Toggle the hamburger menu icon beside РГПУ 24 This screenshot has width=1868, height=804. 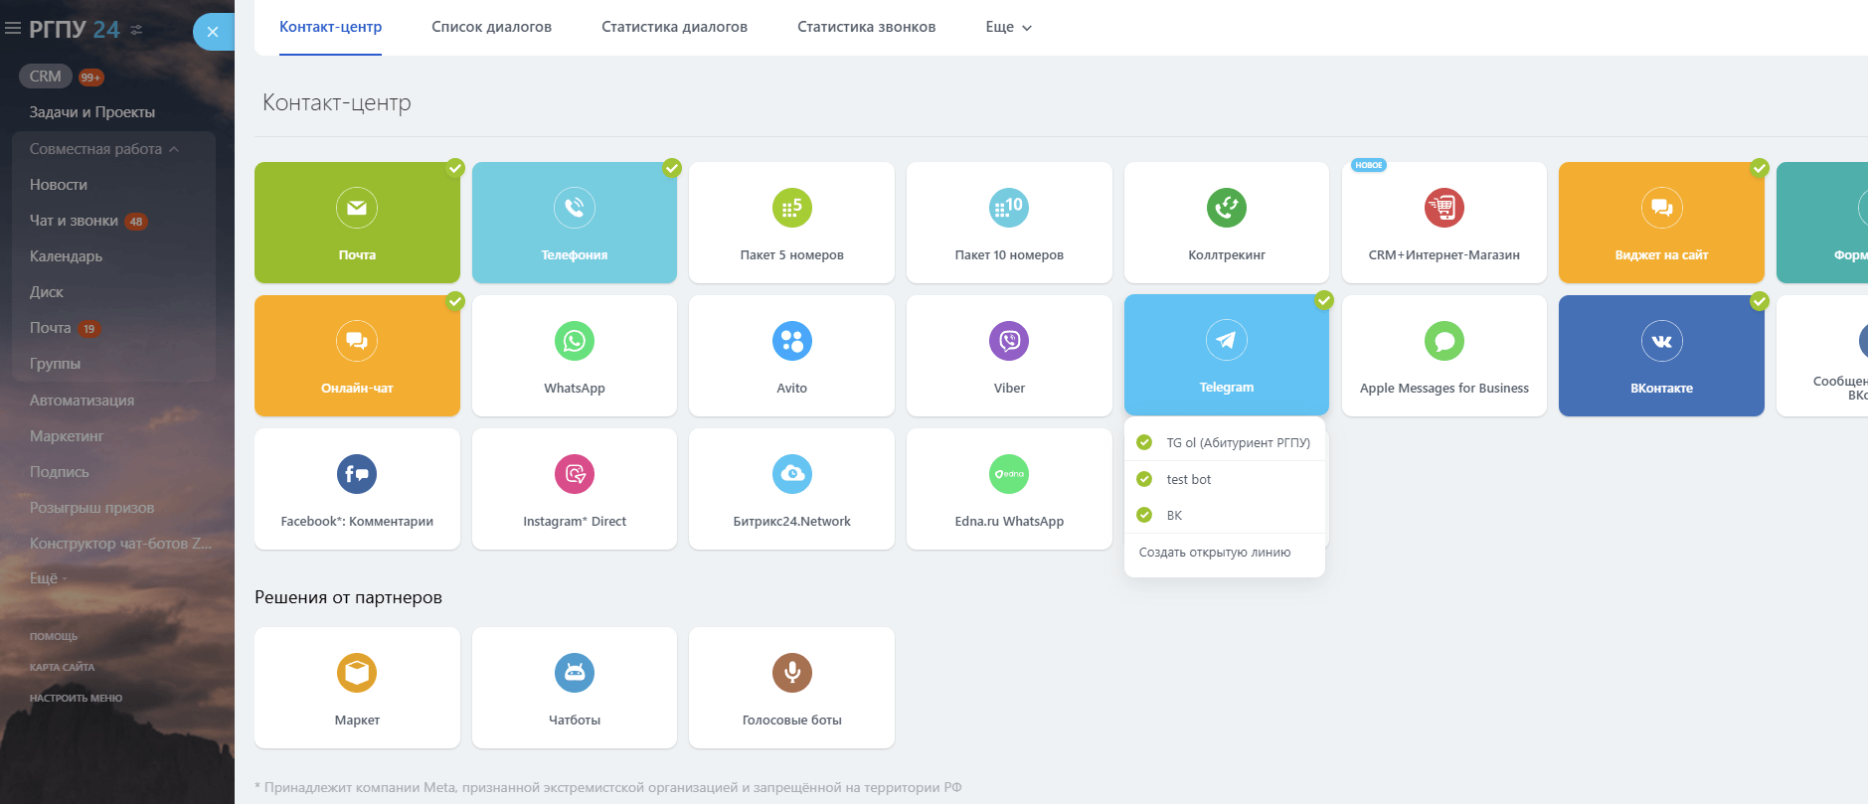13,29
